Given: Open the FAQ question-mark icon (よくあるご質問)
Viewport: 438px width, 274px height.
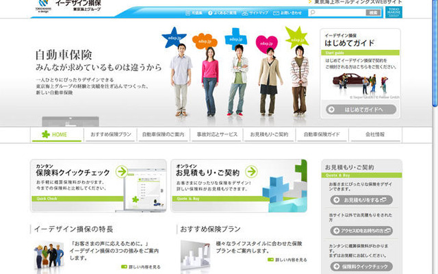Looking at the screenshot, I should click(222, 13).
